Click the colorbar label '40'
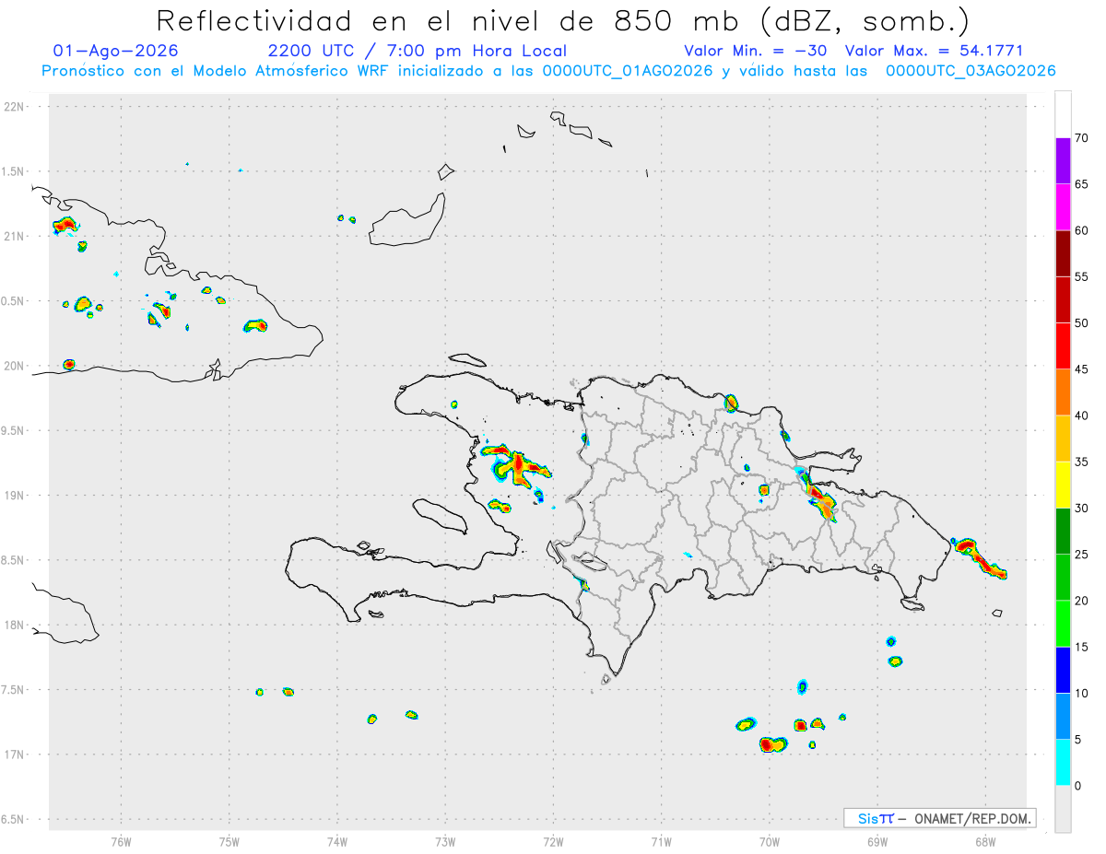 click(1081, 415)
